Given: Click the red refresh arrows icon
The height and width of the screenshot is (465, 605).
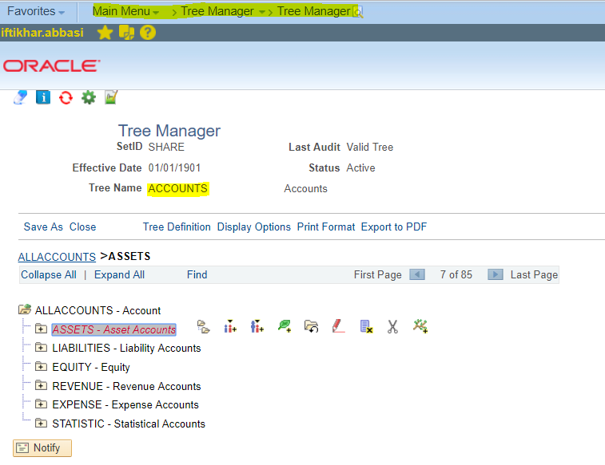Looking at the screenshot, I should (66, 97).
